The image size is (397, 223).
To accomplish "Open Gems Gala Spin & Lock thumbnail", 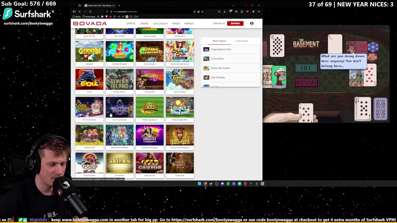I will [x=180, y=52].
